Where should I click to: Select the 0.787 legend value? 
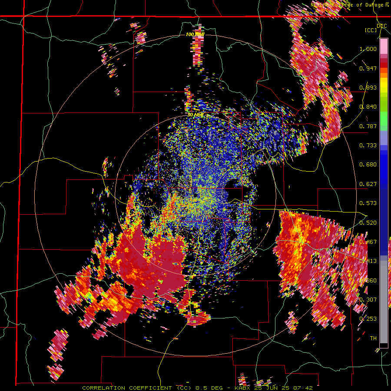(368, 126)
